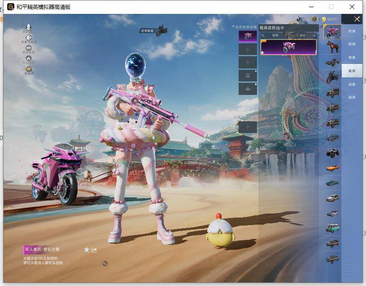The image size is (366, 286).
Task: Open the character avatar icon
Action: tap(28, 27)
